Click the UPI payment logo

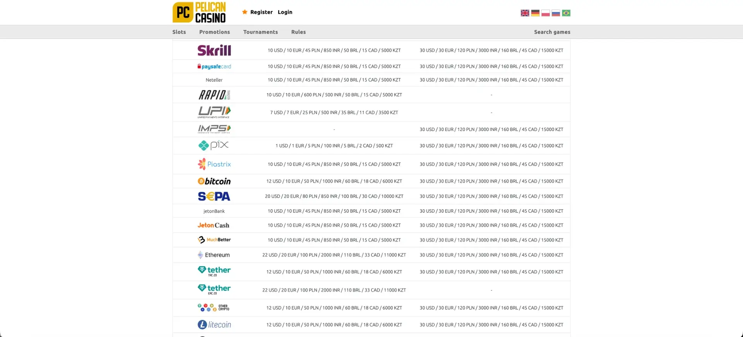coord(214,112)
